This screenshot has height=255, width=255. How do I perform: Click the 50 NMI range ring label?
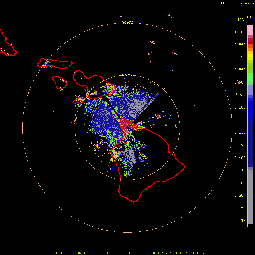(x=127, y=75)
